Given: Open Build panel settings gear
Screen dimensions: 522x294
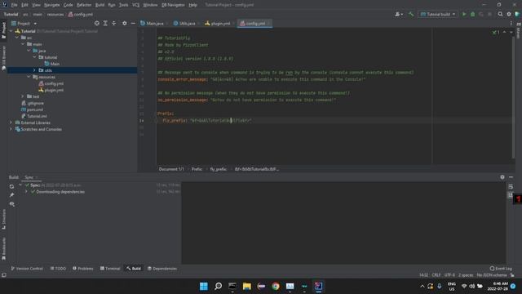Looking at the screenshot, I should pos(502,177).
